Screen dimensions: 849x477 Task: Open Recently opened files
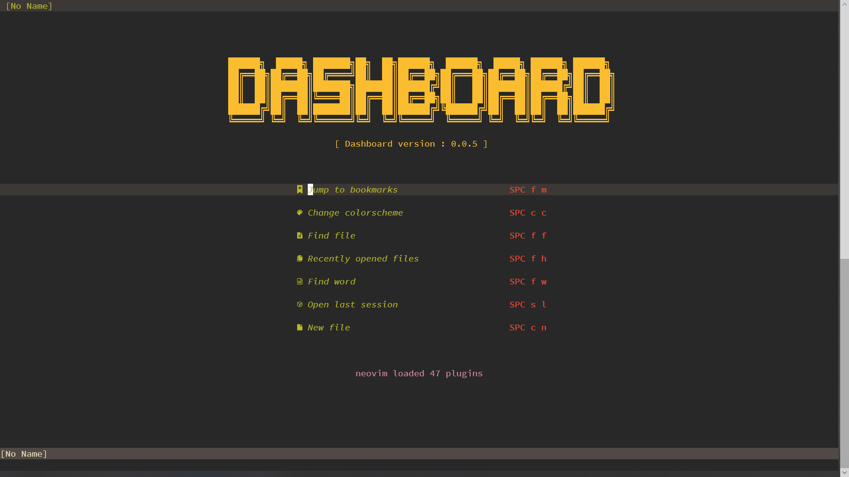363,259
